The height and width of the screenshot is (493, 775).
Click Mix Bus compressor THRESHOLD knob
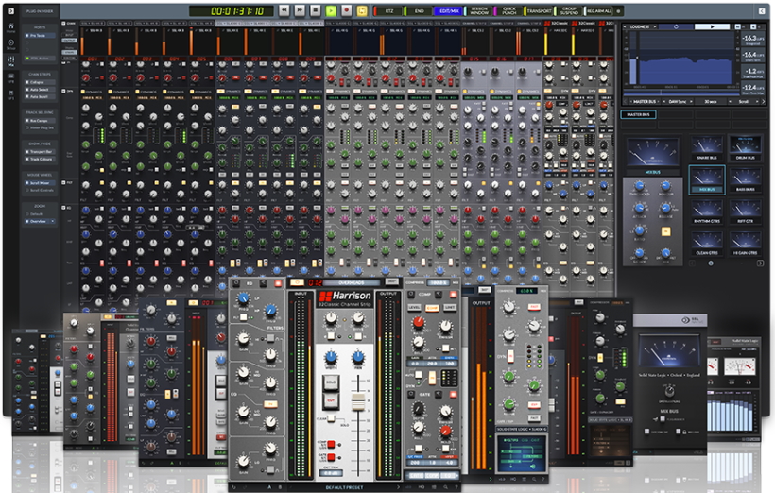(639, 186)
